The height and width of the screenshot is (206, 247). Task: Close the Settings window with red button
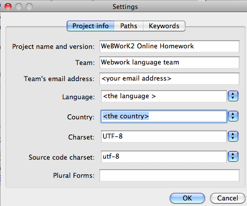tap(8, 7)
